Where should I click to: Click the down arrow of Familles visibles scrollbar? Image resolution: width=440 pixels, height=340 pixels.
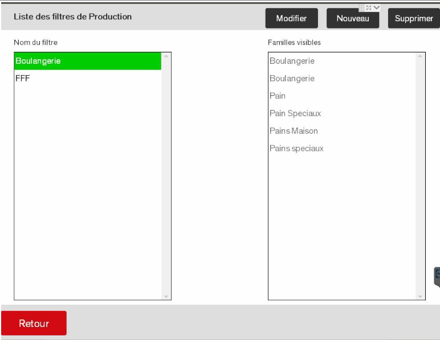tap(421, 296)
